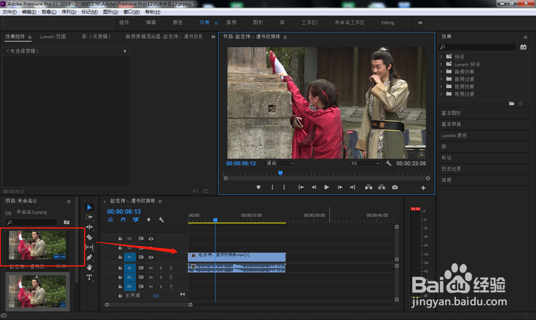The height and width of the screenshot is (320, 536).
Task: Play the program monitor
Action: 326,187
